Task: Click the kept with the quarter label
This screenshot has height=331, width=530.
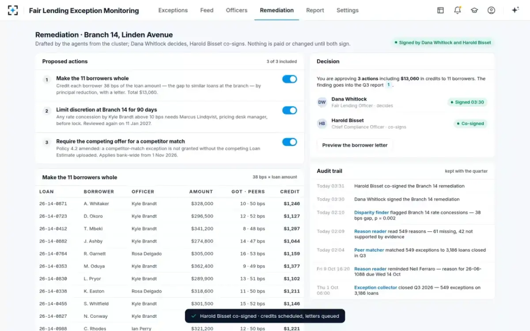Action: tap(466, 171)
